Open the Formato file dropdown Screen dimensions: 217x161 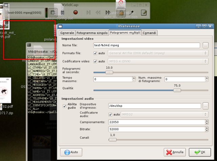(158, 53)
